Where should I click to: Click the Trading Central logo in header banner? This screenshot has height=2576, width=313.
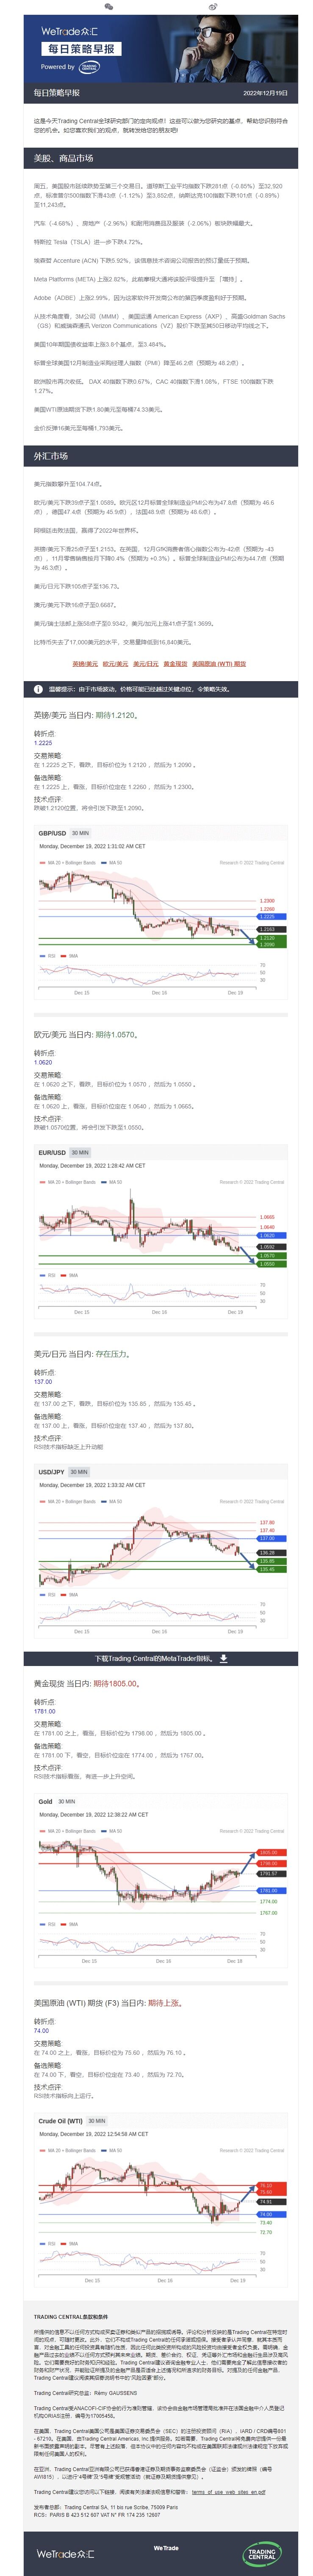89,67
